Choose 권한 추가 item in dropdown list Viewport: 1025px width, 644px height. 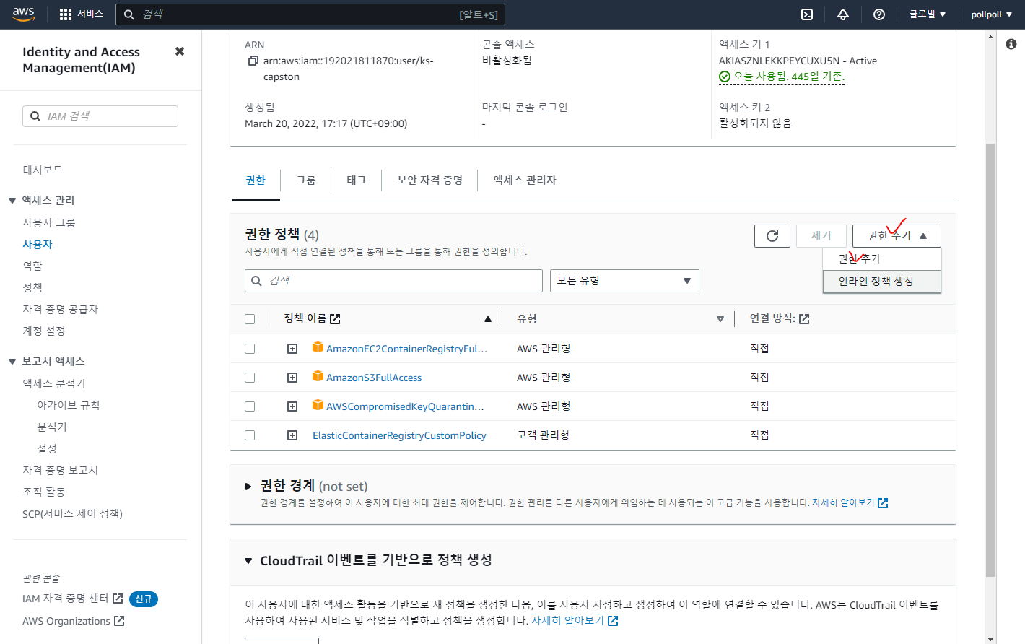point(882,258)
